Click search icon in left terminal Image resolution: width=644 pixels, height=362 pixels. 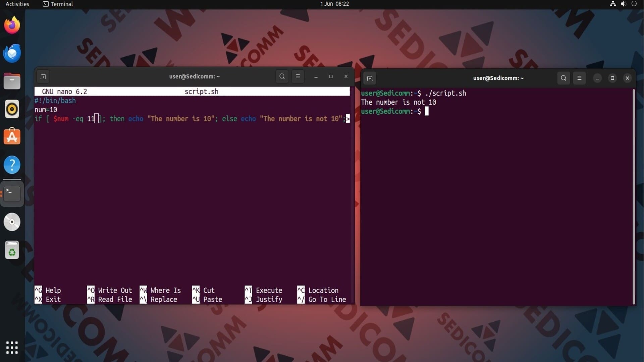tap(282, 76)
